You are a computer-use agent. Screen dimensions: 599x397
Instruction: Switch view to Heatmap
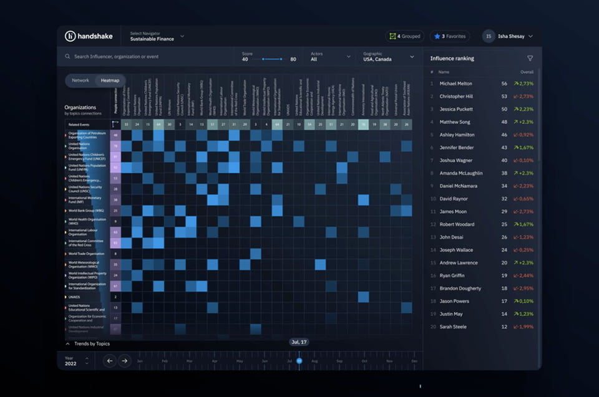pos(110,80)
